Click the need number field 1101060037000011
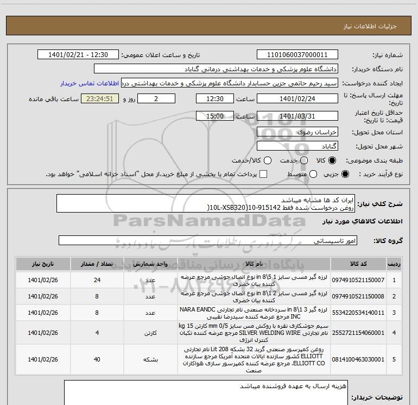This screenshot has width=418, height=405. (x=297, y=55)
